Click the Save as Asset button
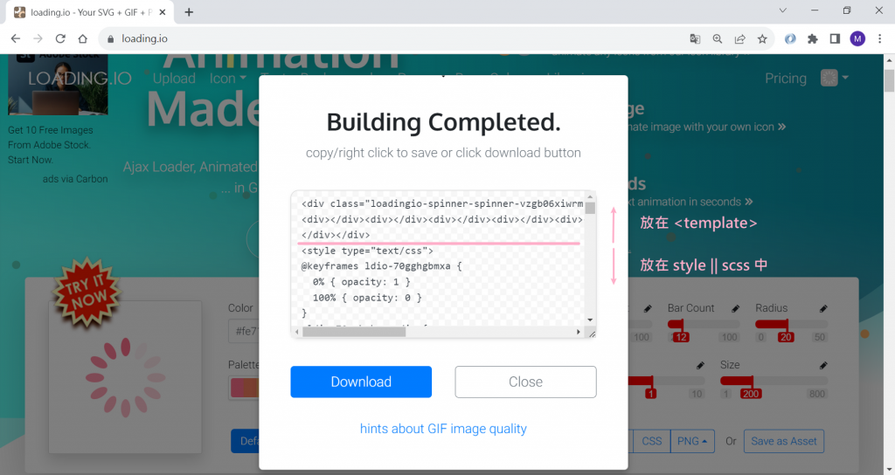Screen dimensions: 895x475 (784, 441)
